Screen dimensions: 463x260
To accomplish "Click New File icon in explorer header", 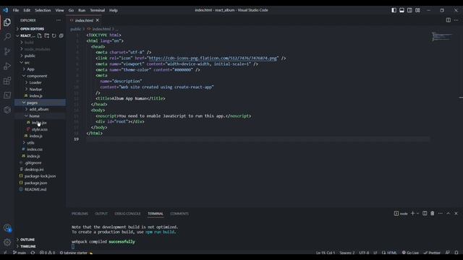I will click(40, 35).
